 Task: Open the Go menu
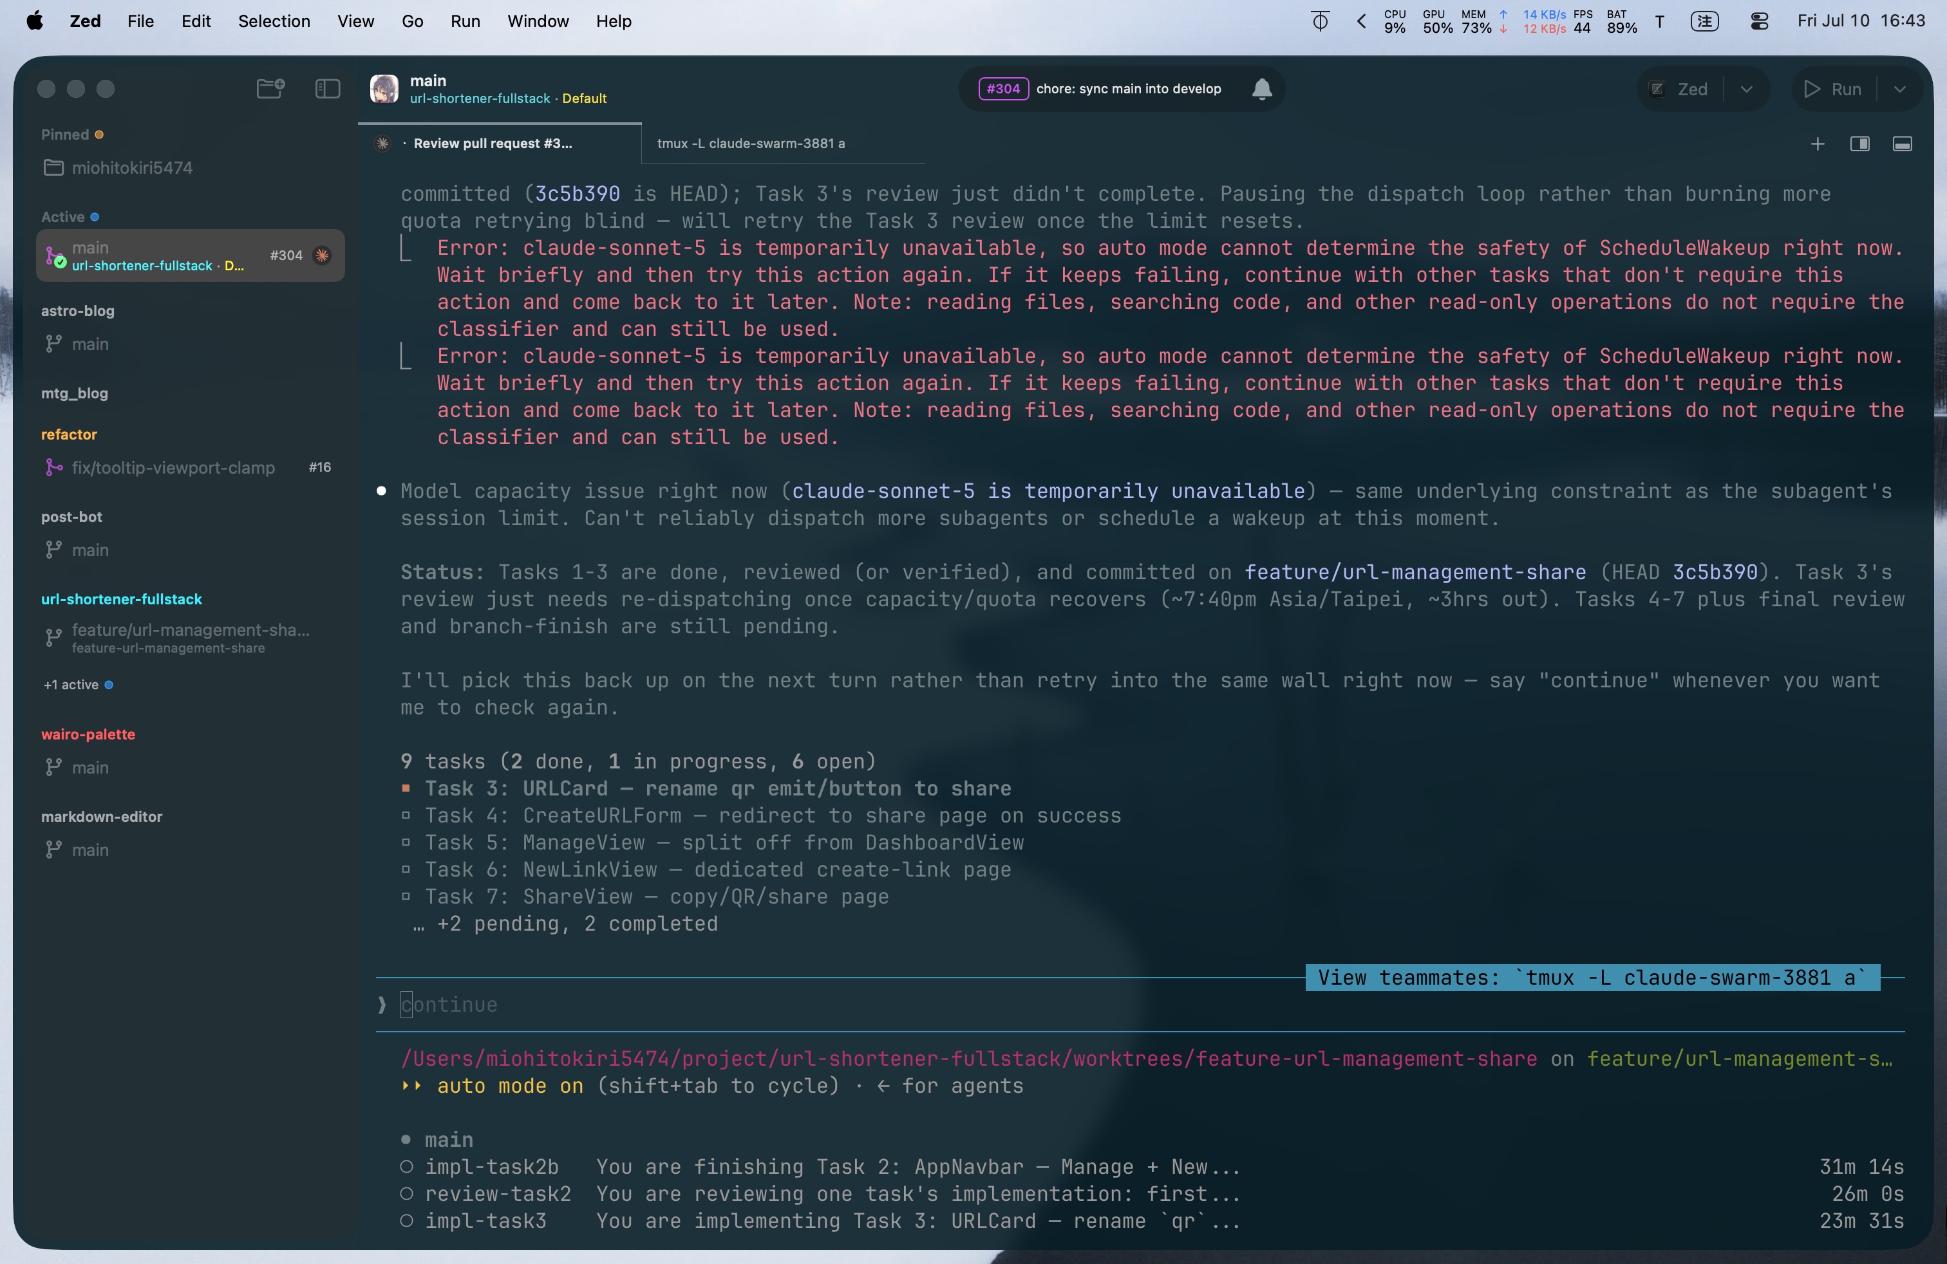[412, 21]
